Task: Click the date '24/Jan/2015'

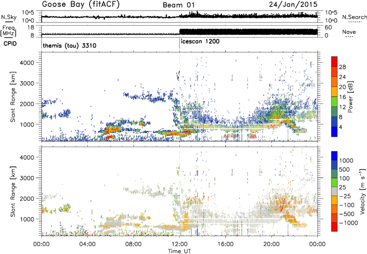Action: pyautogui.click(x=293, y=5)
